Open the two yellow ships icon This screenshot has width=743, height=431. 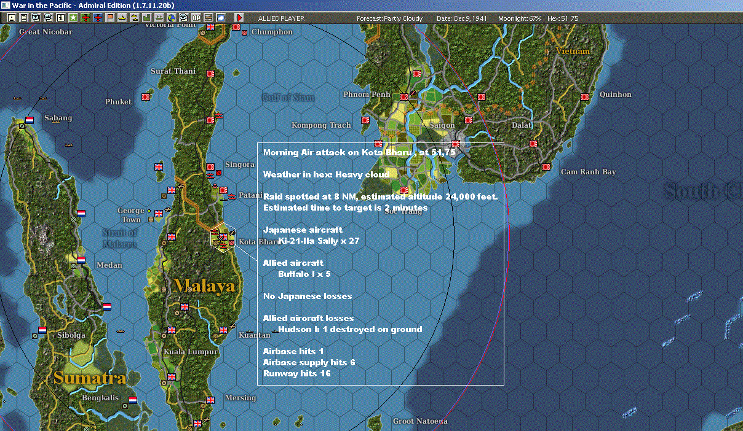coord(134,18)
